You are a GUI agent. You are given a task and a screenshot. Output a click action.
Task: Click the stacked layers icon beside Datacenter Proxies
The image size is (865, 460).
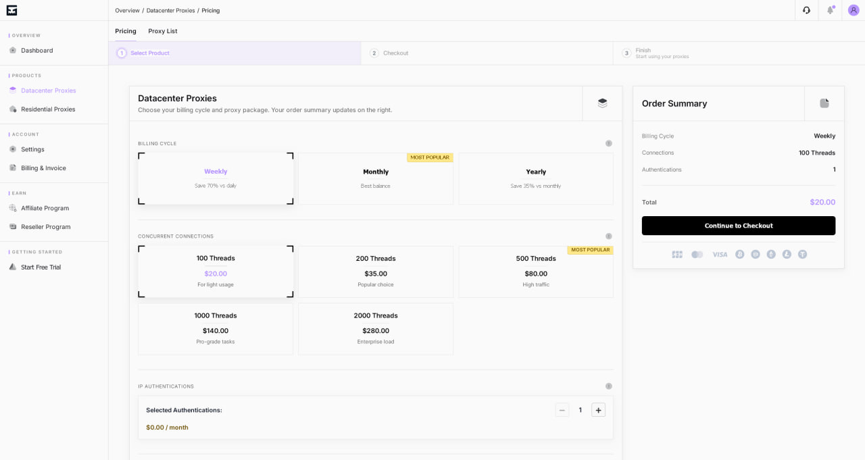pos(602,103)
